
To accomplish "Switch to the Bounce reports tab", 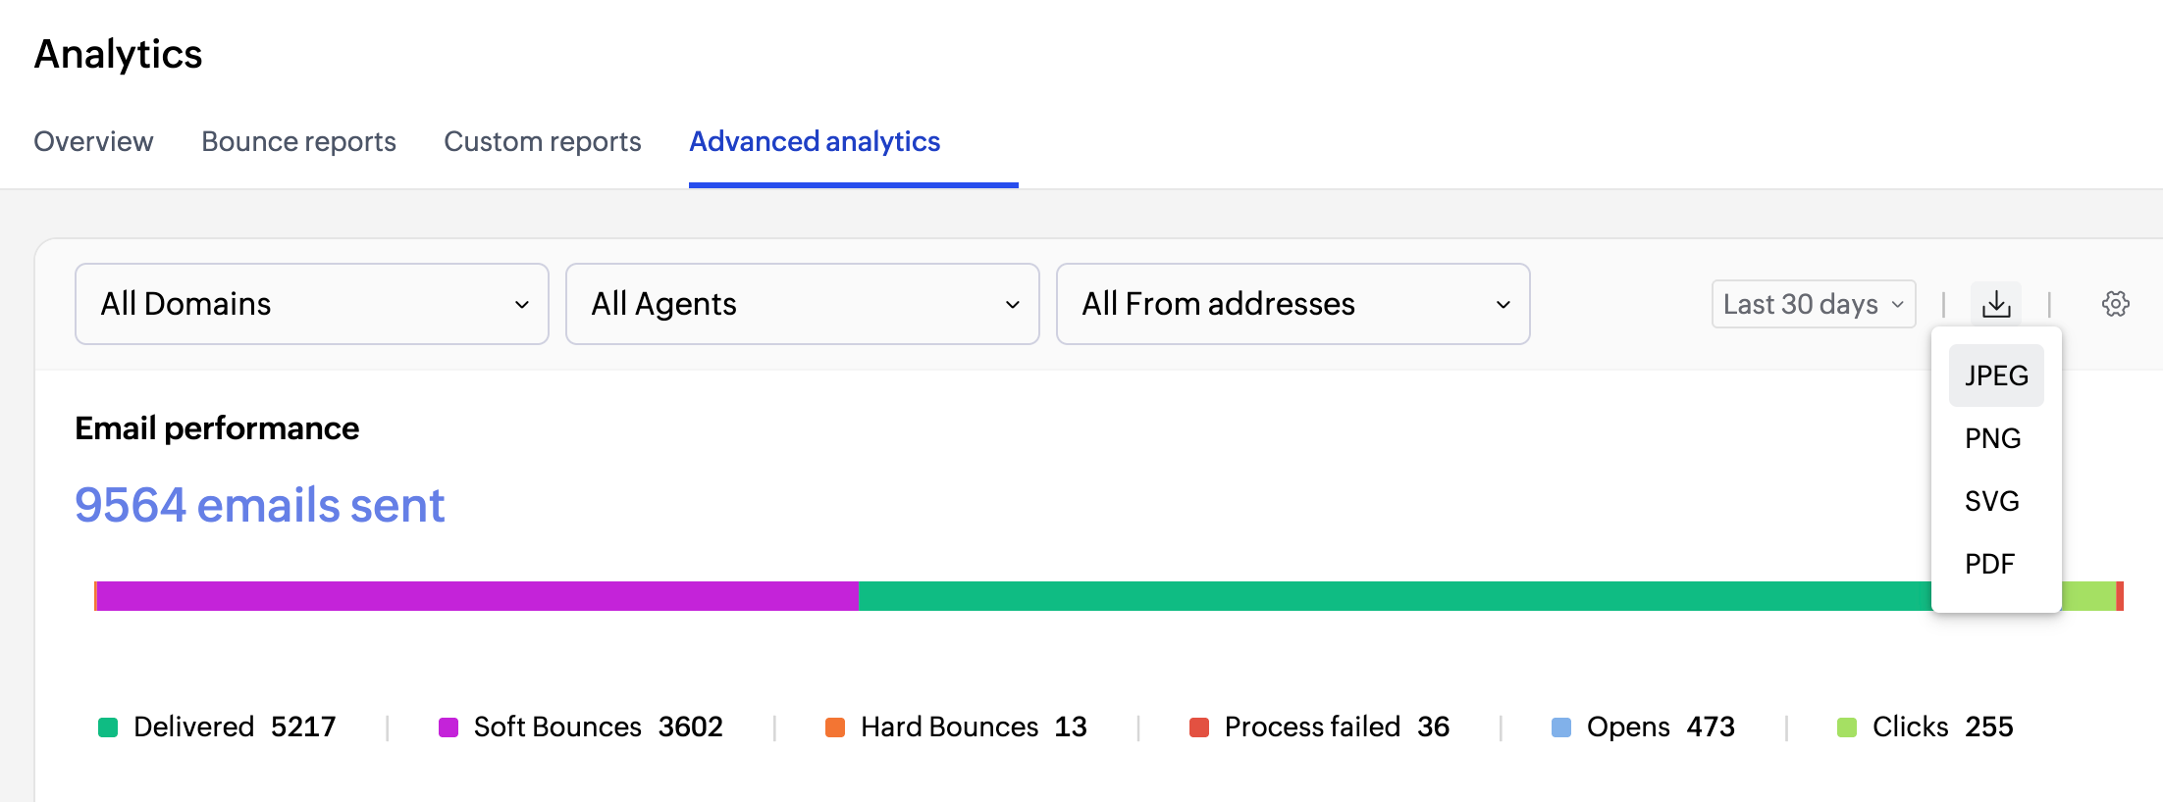I will tap(298, 141).
